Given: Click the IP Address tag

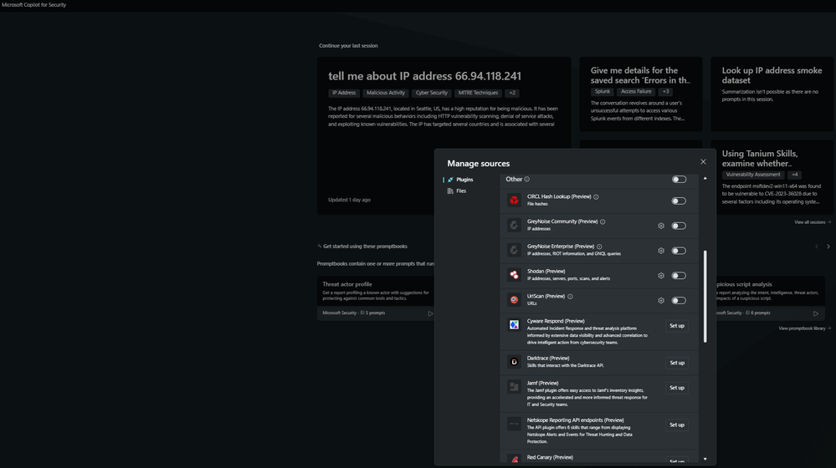Looking at the screenshot, I should pos(344,93).
